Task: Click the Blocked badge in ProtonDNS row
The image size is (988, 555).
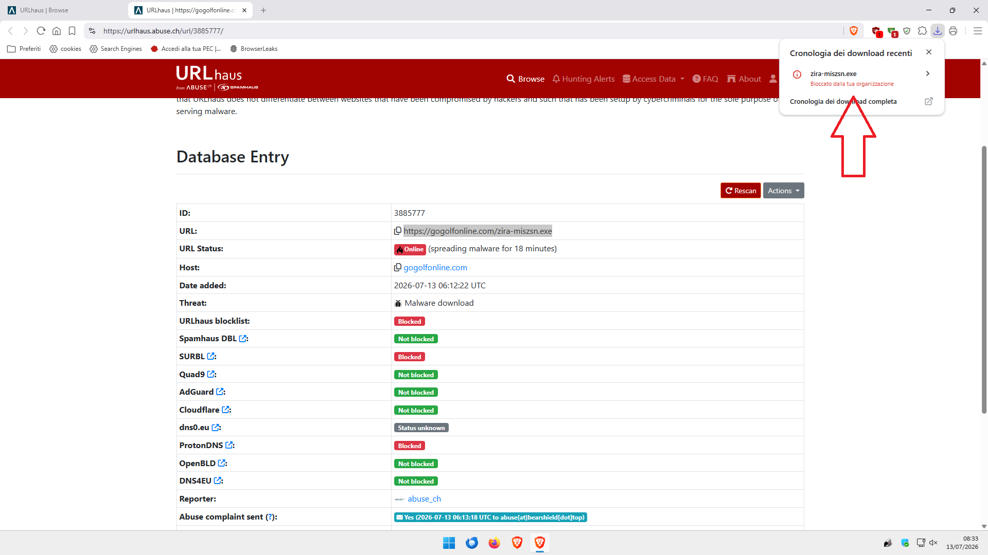Action: (x=410, y=446)
